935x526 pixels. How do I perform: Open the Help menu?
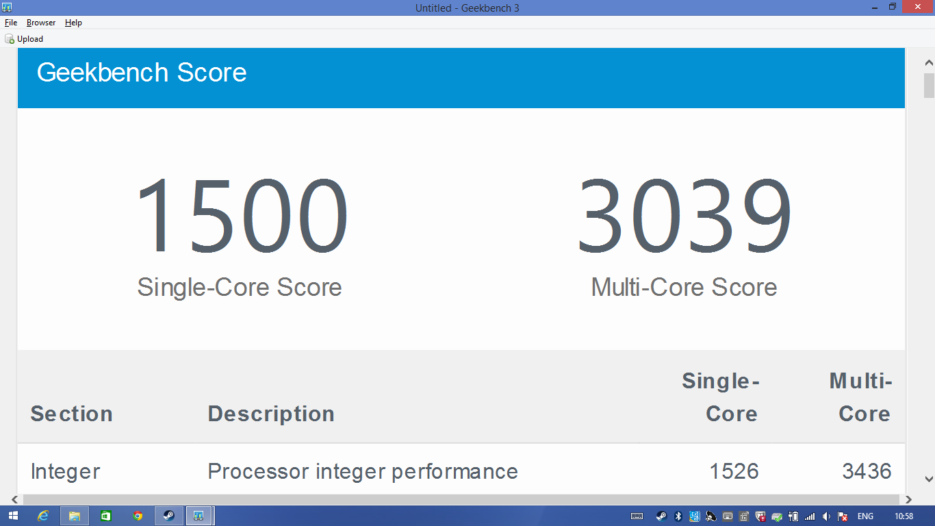coord(73,23)
